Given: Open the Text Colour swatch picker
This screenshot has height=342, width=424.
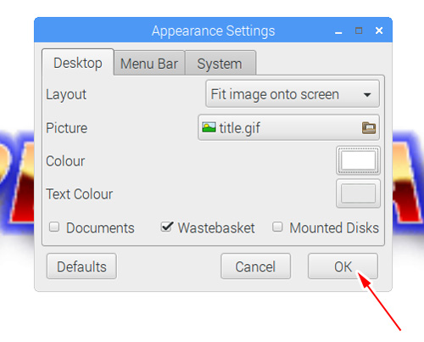Looking at the screenshot, I should click(x=358, y=193).
